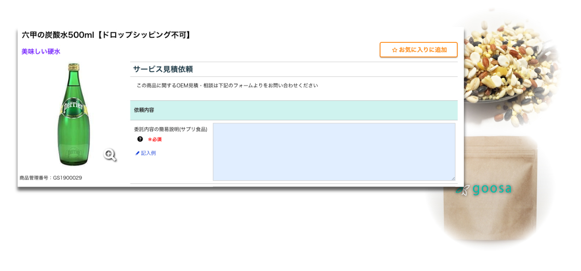581x271 pixels.
Task: Click the pencil icon beside 記入例
Action: [x=137, y=153]
